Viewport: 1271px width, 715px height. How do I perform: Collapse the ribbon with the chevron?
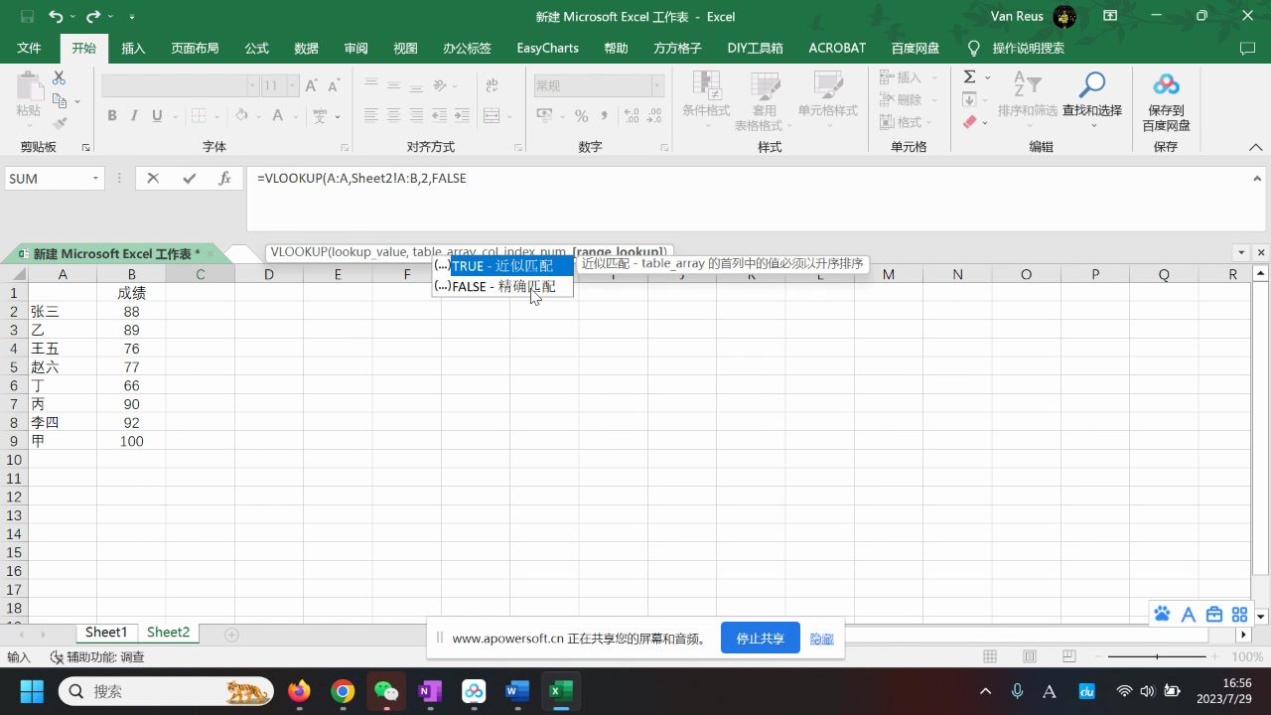[x=1256, y=147]
